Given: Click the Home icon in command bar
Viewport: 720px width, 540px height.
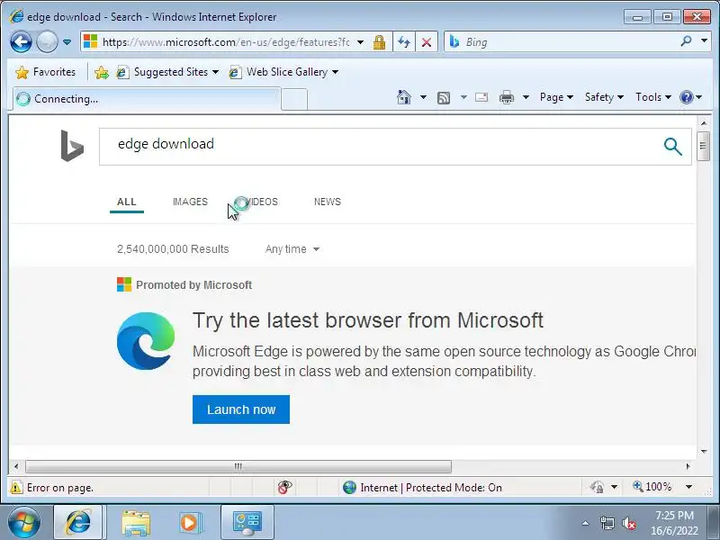Looking at the screenshot, I should pos(404,97).
